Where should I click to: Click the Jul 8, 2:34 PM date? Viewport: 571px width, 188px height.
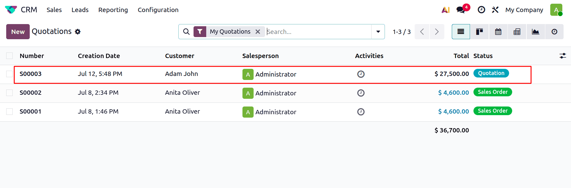pyautogui.click(x=98, y=93)
